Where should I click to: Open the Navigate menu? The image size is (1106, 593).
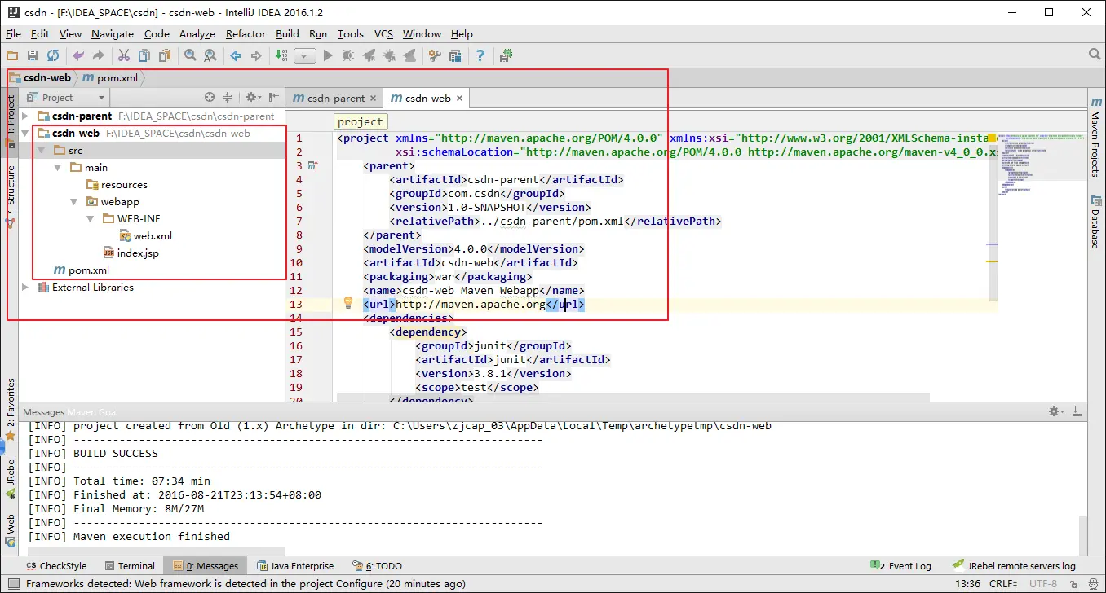113,34
